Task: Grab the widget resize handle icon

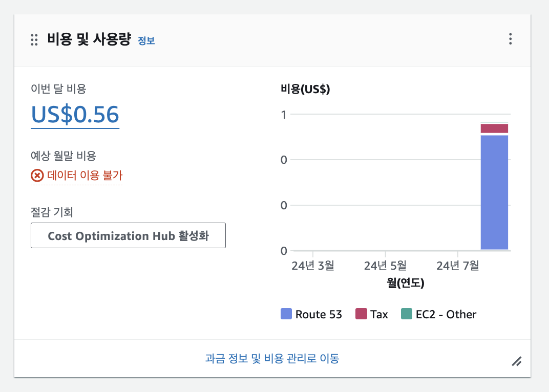Action: (517, 361)
